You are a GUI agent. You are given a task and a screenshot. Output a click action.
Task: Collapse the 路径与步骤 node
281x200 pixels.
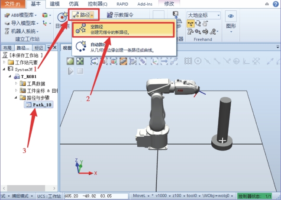(16, 97)
